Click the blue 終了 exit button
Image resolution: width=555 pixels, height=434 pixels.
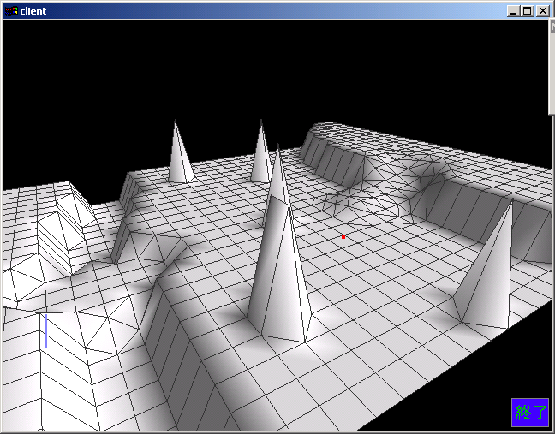click(530, 413)
